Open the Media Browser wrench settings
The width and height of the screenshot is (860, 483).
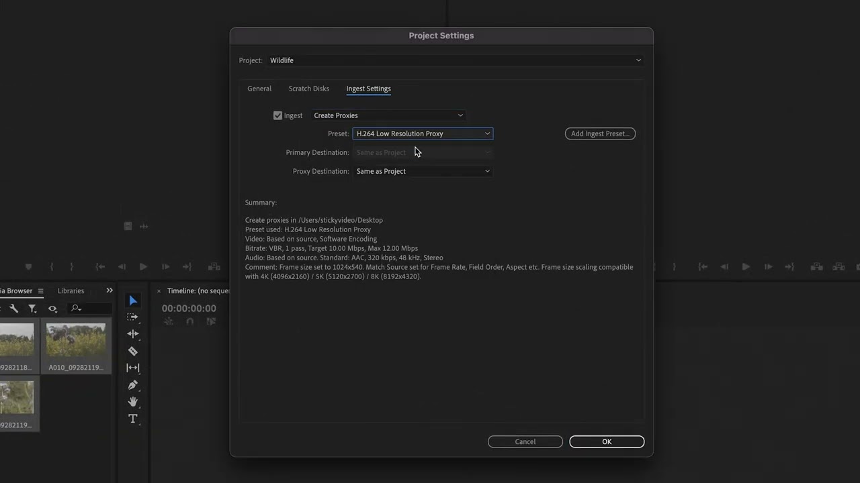13,309
